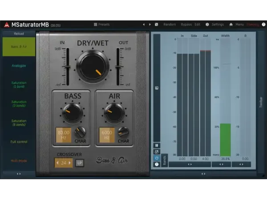267x200 pixels.
Task: Click the Home icon
Action: [231, 24]
